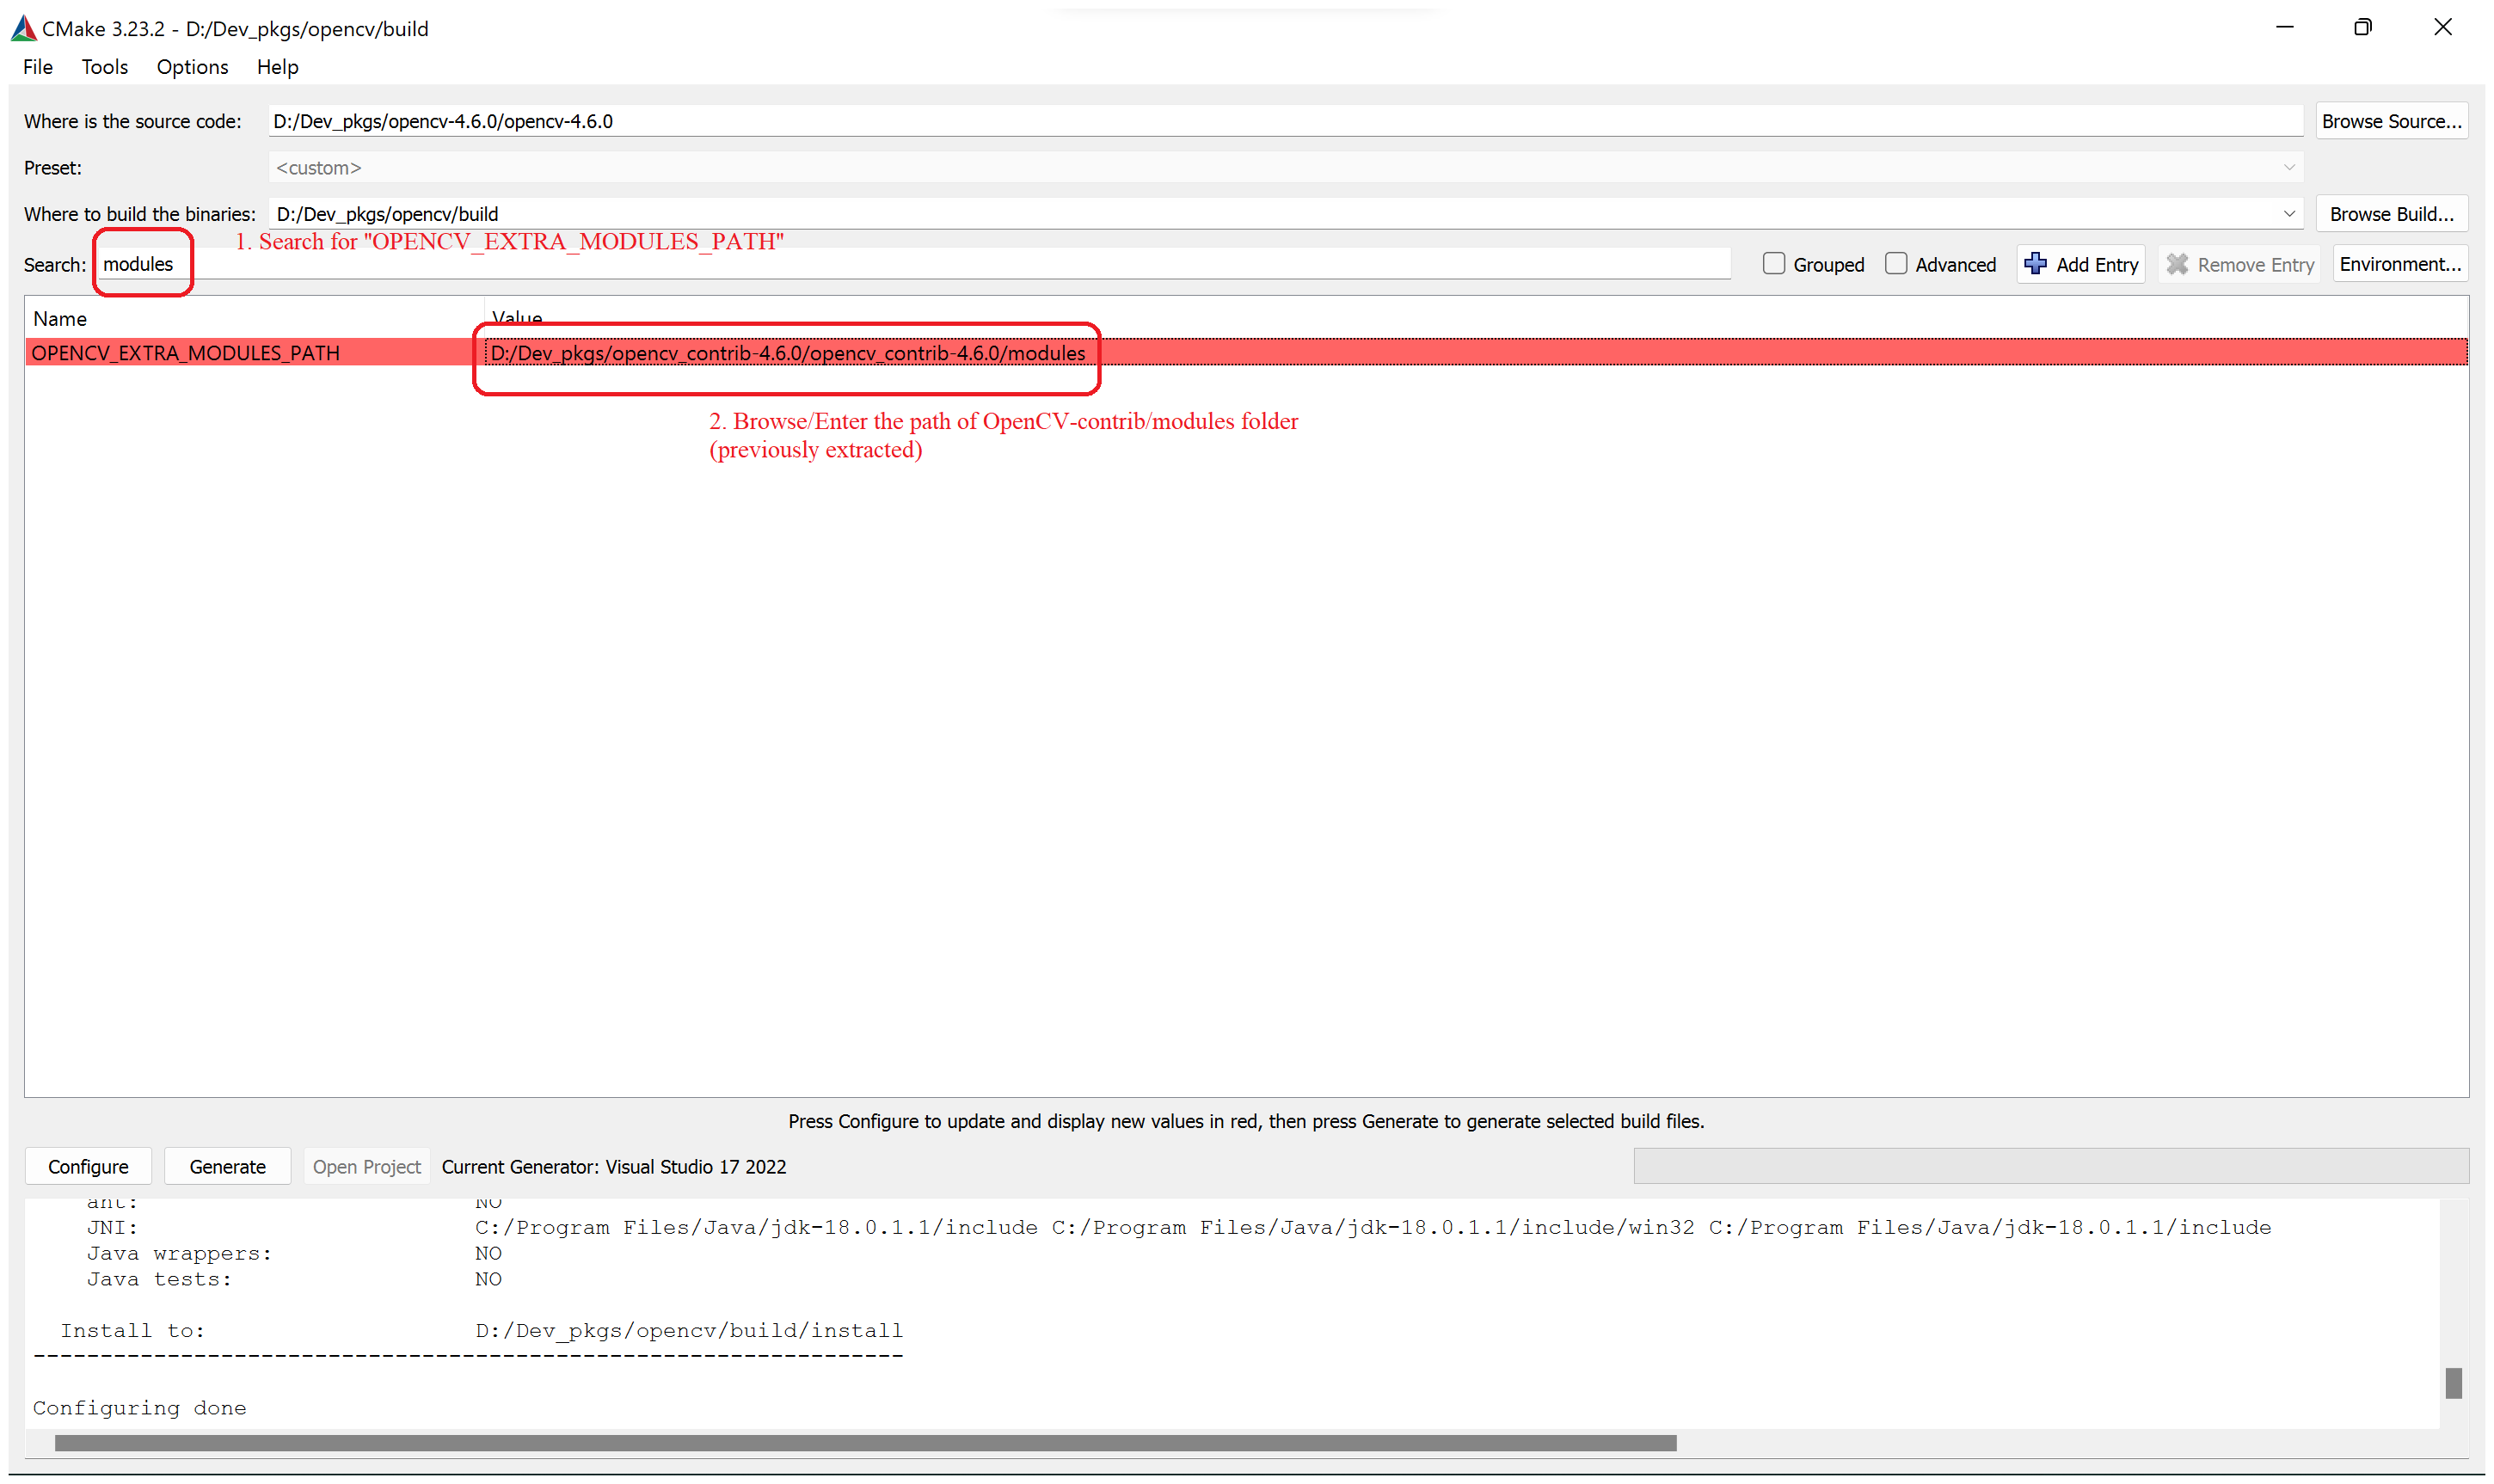Click the Search input field for modules
Viewport: 2494px width, 1484px height.
pyautogui.click(x=139, y=263)
